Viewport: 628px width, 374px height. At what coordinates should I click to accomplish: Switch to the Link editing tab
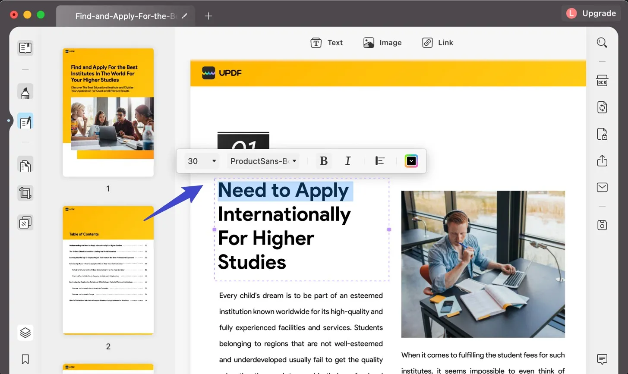[x=438, y=42]
